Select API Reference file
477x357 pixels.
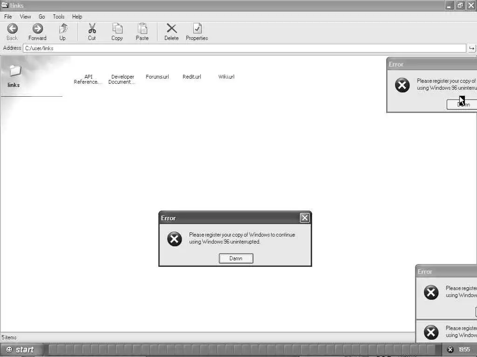coord(88,79)
